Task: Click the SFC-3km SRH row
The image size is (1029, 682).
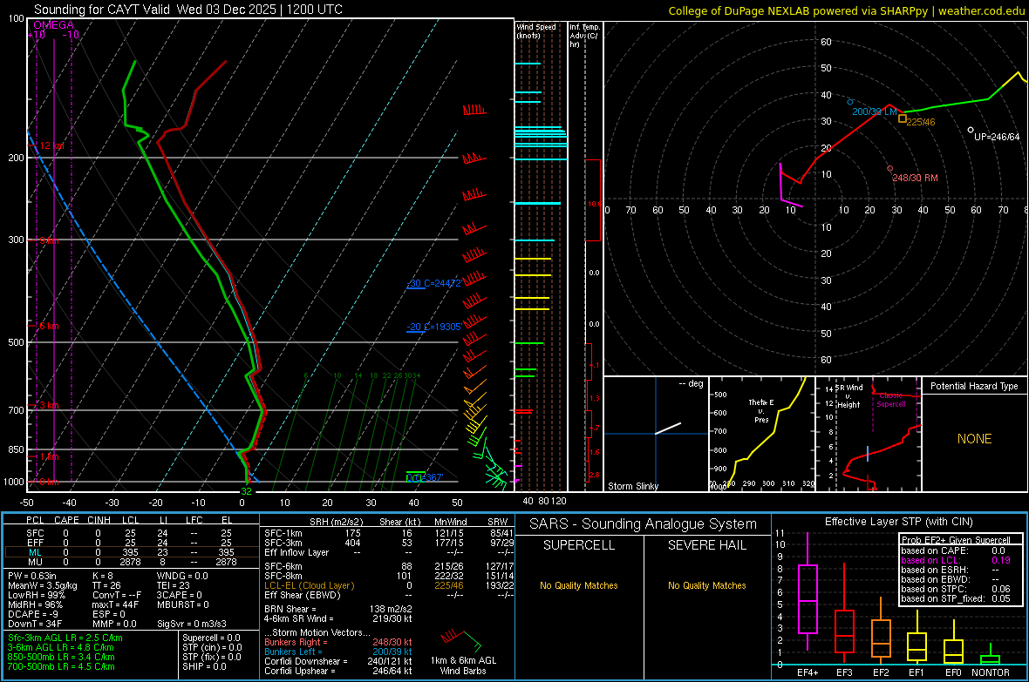Action: [389, 543]
